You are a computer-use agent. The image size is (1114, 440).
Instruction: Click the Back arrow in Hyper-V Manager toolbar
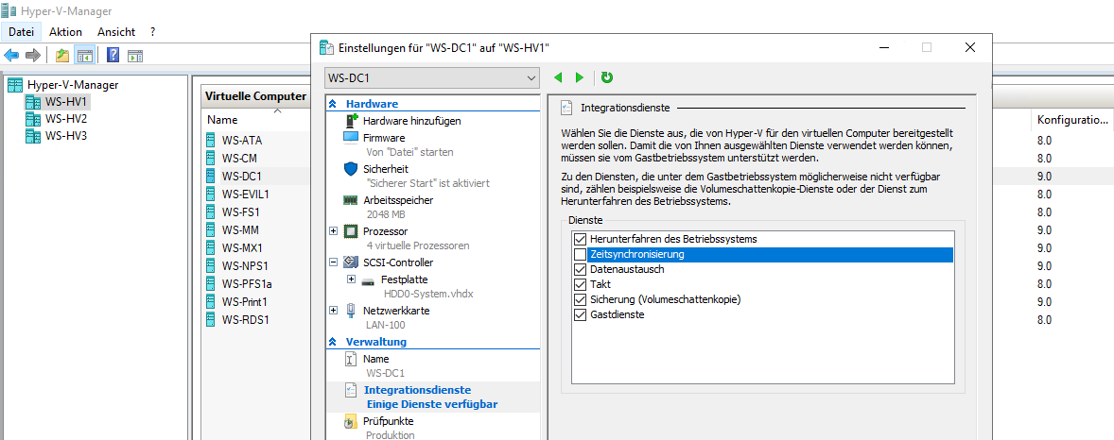click(x=11, y=56)
